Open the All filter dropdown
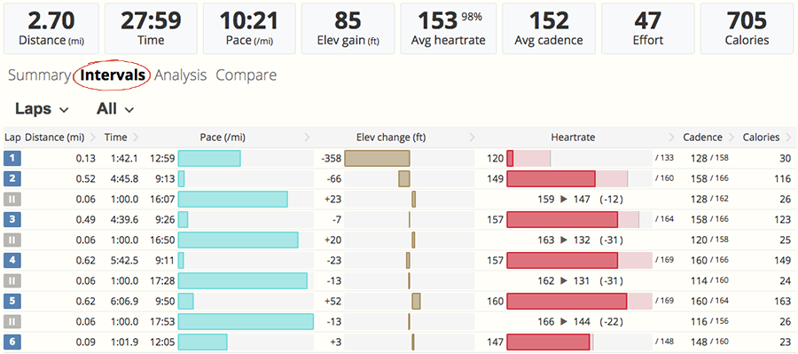Image resolution: width=798 pixels, height=354 pixels. click(115, 109)
